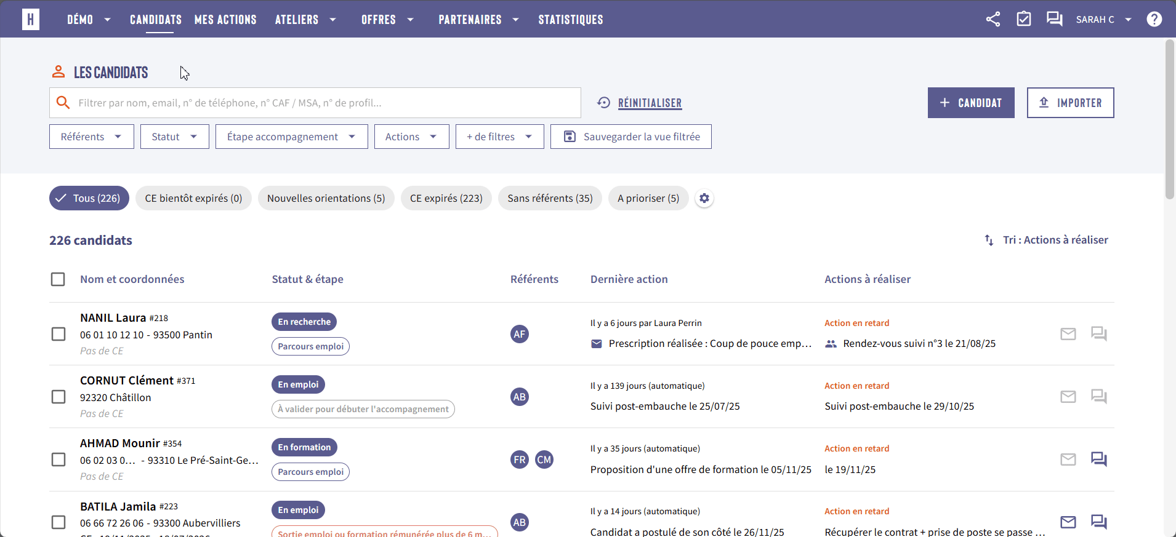This screenshot has height=537, width=1176.
Task: Tick the checkbox for AHMAD Mounir
Action: (x=58, y=459)
